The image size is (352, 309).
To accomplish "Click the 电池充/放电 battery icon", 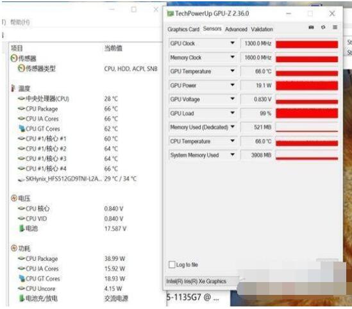I will point(22,298).
